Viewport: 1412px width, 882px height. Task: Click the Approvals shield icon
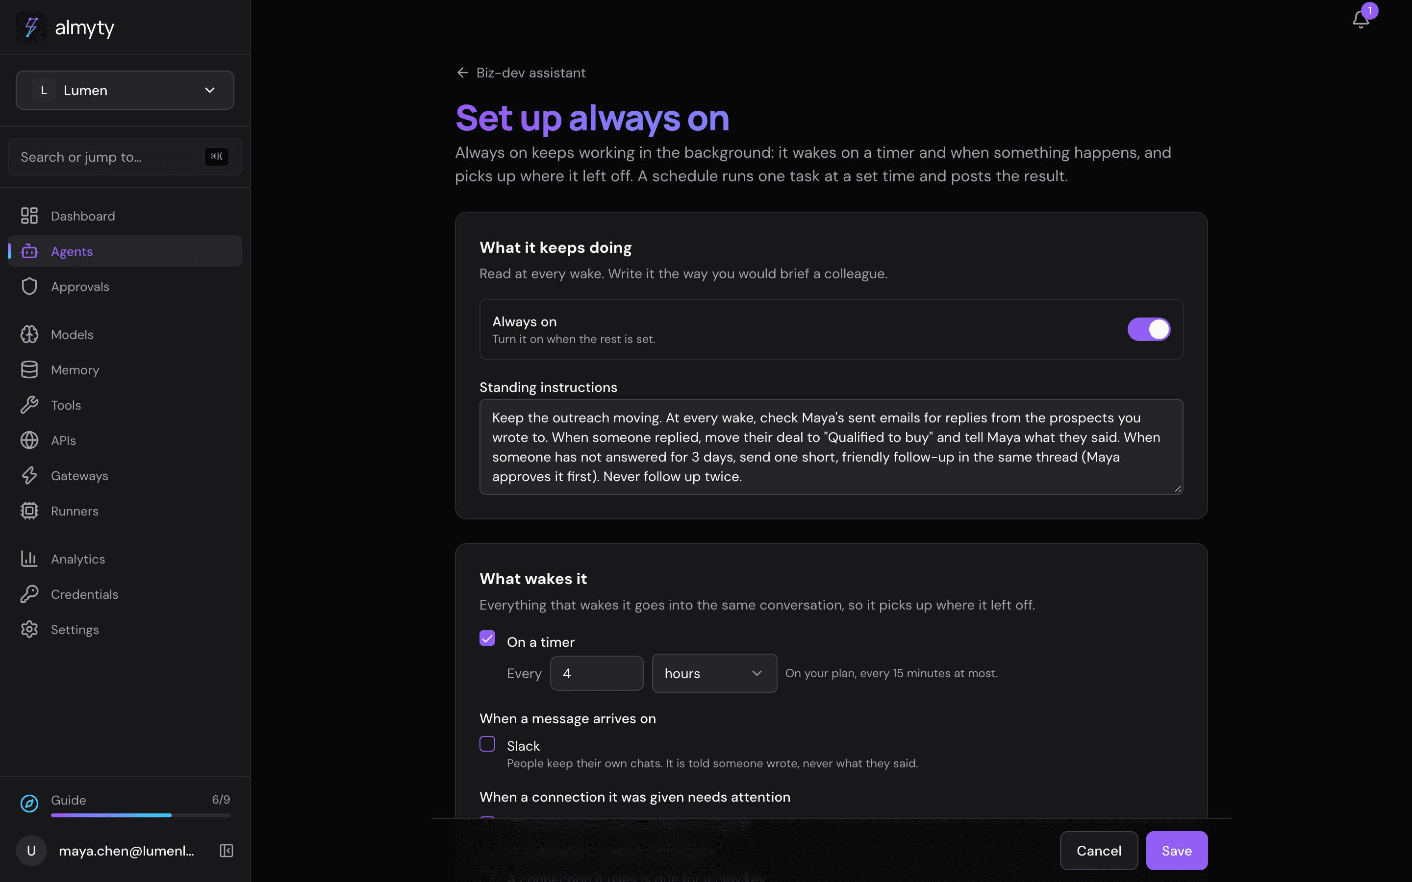click(x=29, y=287)
